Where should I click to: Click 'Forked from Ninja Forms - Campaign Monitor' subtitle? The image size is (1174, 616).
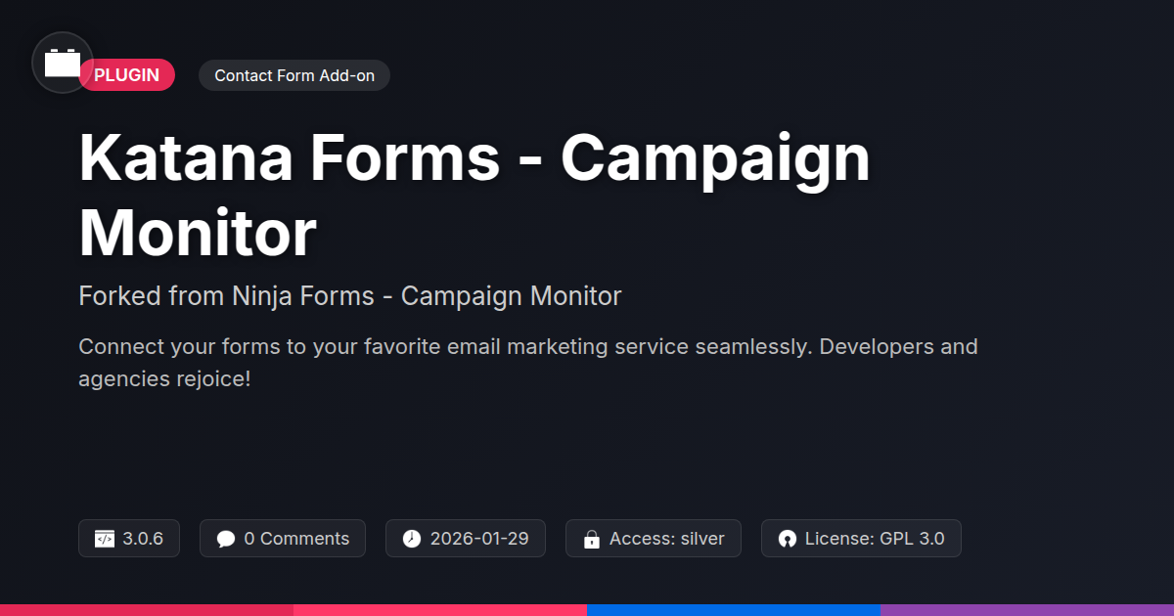(x=349, y=296)
